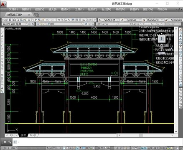Viewport: 183px width, 150px height.
Task: Open the STANDA text style dropdown
Action: (117, 20)
